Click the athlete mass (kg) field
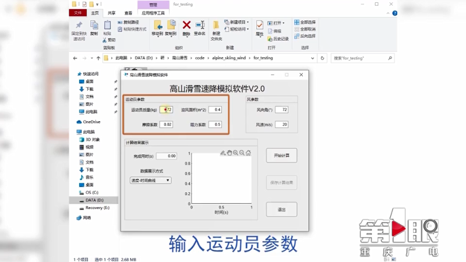This screenshot has height=262, width=466. pyautogui.click(x=166, y=109)
